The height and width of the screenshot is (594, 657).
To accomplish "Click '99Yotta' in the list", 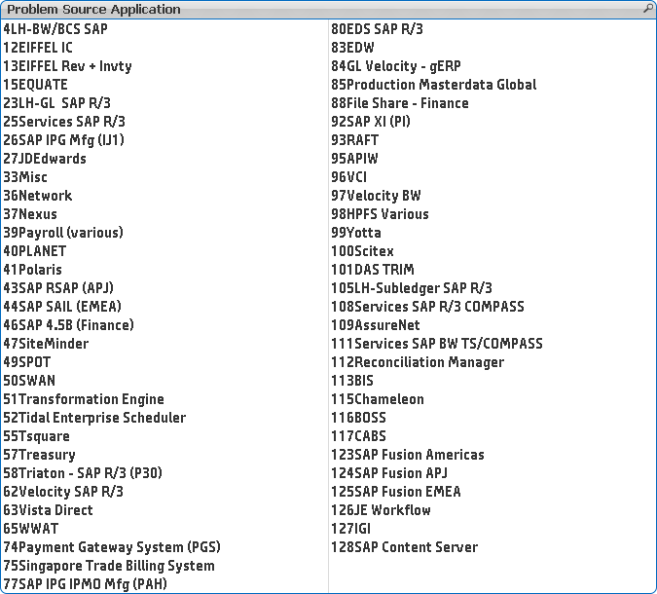I will [x=493, y=232].
